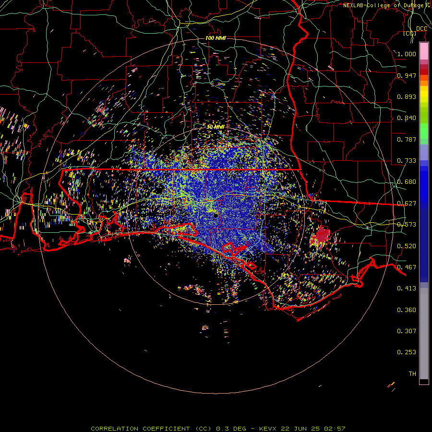
Task: Click the 100 NMI range ring label
Action: (x=216, y=38)
